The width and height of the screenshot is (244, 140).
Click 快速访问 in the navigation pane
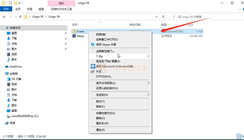pyautogui.click(x=15, y=28)
